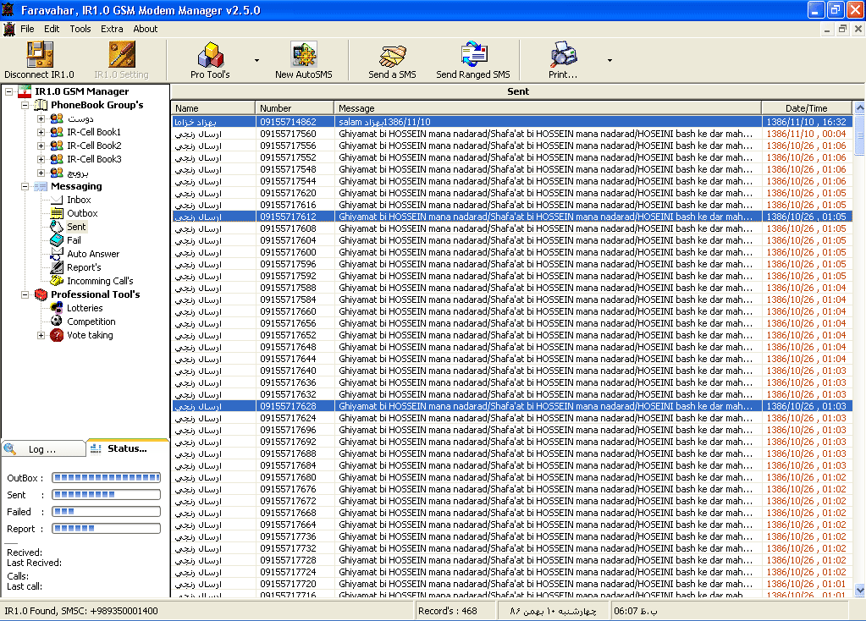866x621 pixels.
Task: Select message row for 09155717660
Action: point(512,311)
